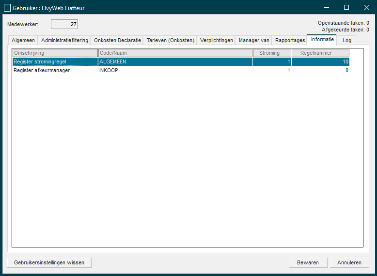Screen dimensions: 377x276
Task: Close the Gebruiker window
Action: coord(366,8)
